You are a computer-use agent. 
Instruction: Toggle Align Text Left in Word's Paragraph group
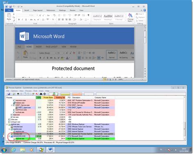(x=59, y=20)
